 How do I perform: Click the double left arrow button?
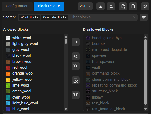point(75,56)
